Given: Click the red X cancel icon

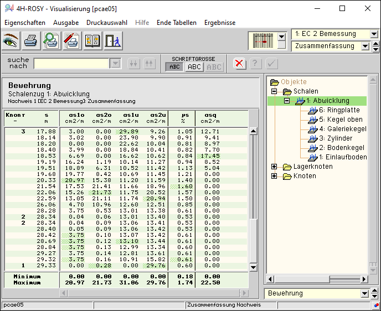Looking at the screenshot, I should coord(239,63).
